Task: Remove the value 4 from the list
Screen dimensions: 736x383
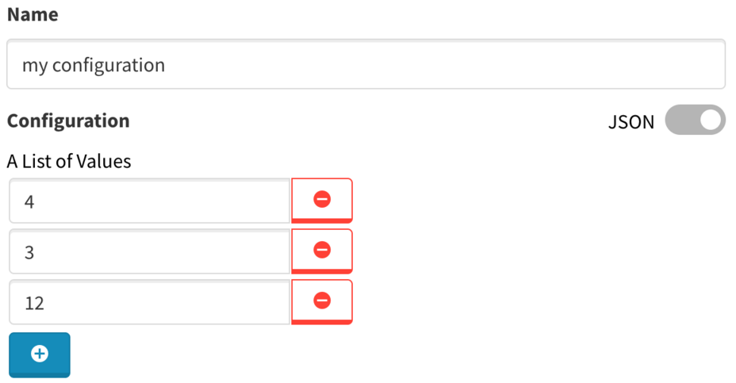Action: tap(322, 200)
